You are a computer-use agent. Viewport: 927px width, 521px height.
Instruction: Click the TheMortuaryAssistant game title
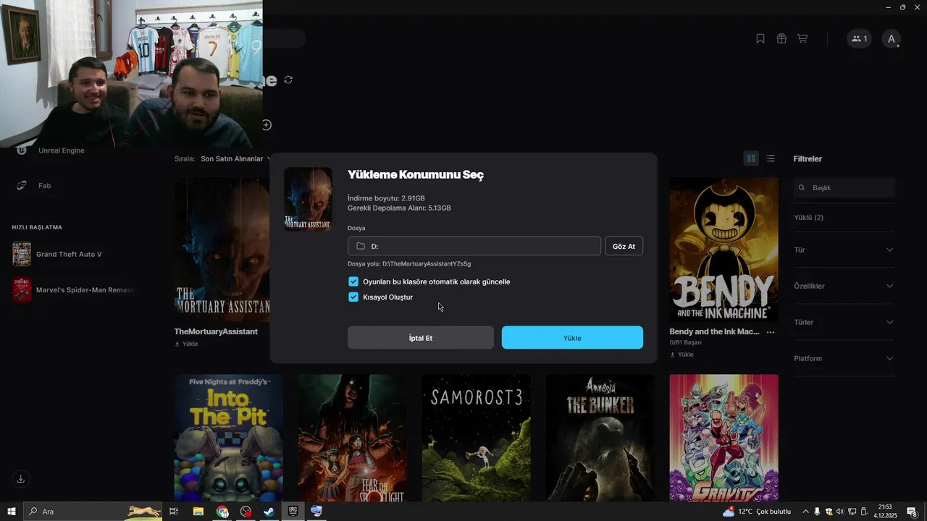(x=216, y=331)
